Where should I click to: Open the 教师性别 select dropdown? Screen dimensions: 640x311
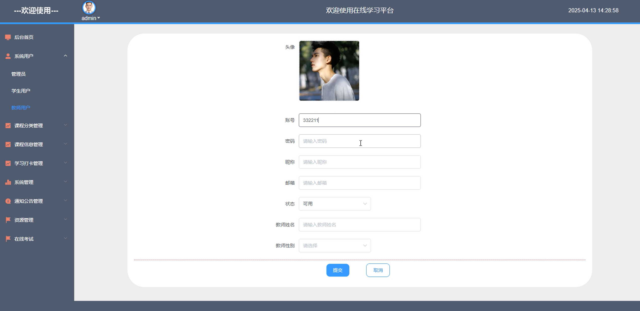(334, 246)
